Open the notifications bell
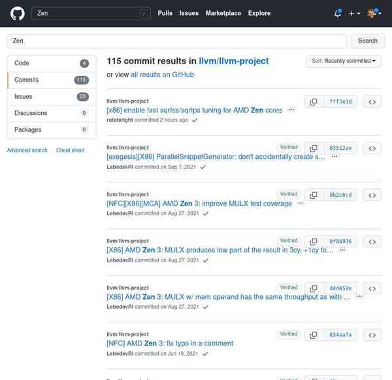 pos(338,13)
